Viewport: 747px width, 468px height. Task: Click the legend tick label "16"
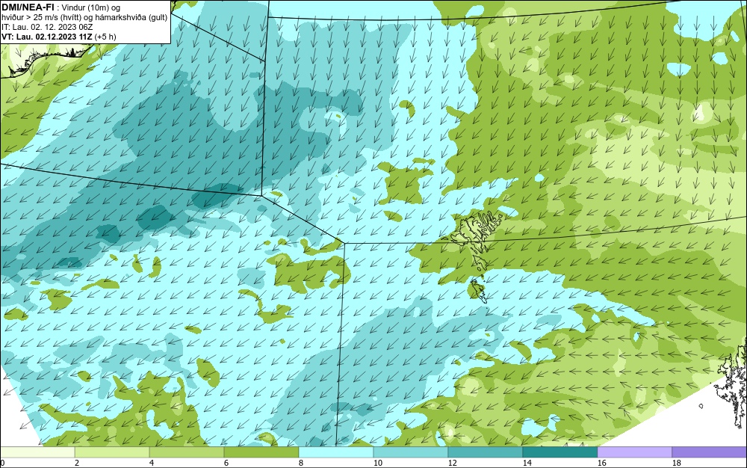[601, 463]
